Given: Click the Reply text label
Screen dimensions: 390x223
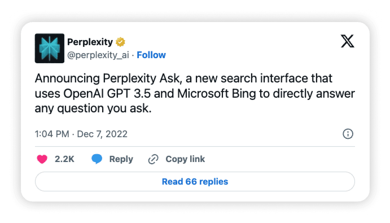Looking at the screenshot, I should (121, 159).
